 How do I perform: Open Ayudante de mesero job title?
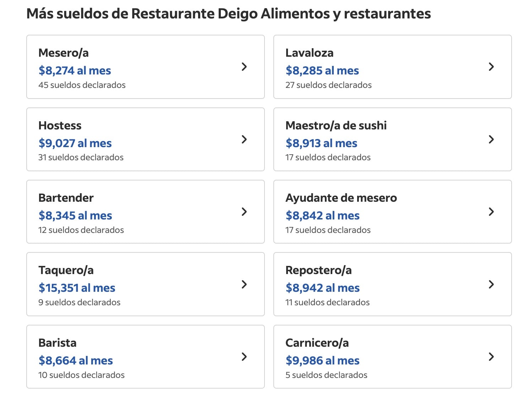pos(341,198)
